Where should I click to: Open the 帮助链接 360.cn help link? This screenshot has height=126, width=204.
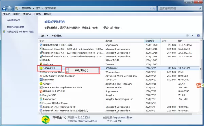(x=87, y=121)
